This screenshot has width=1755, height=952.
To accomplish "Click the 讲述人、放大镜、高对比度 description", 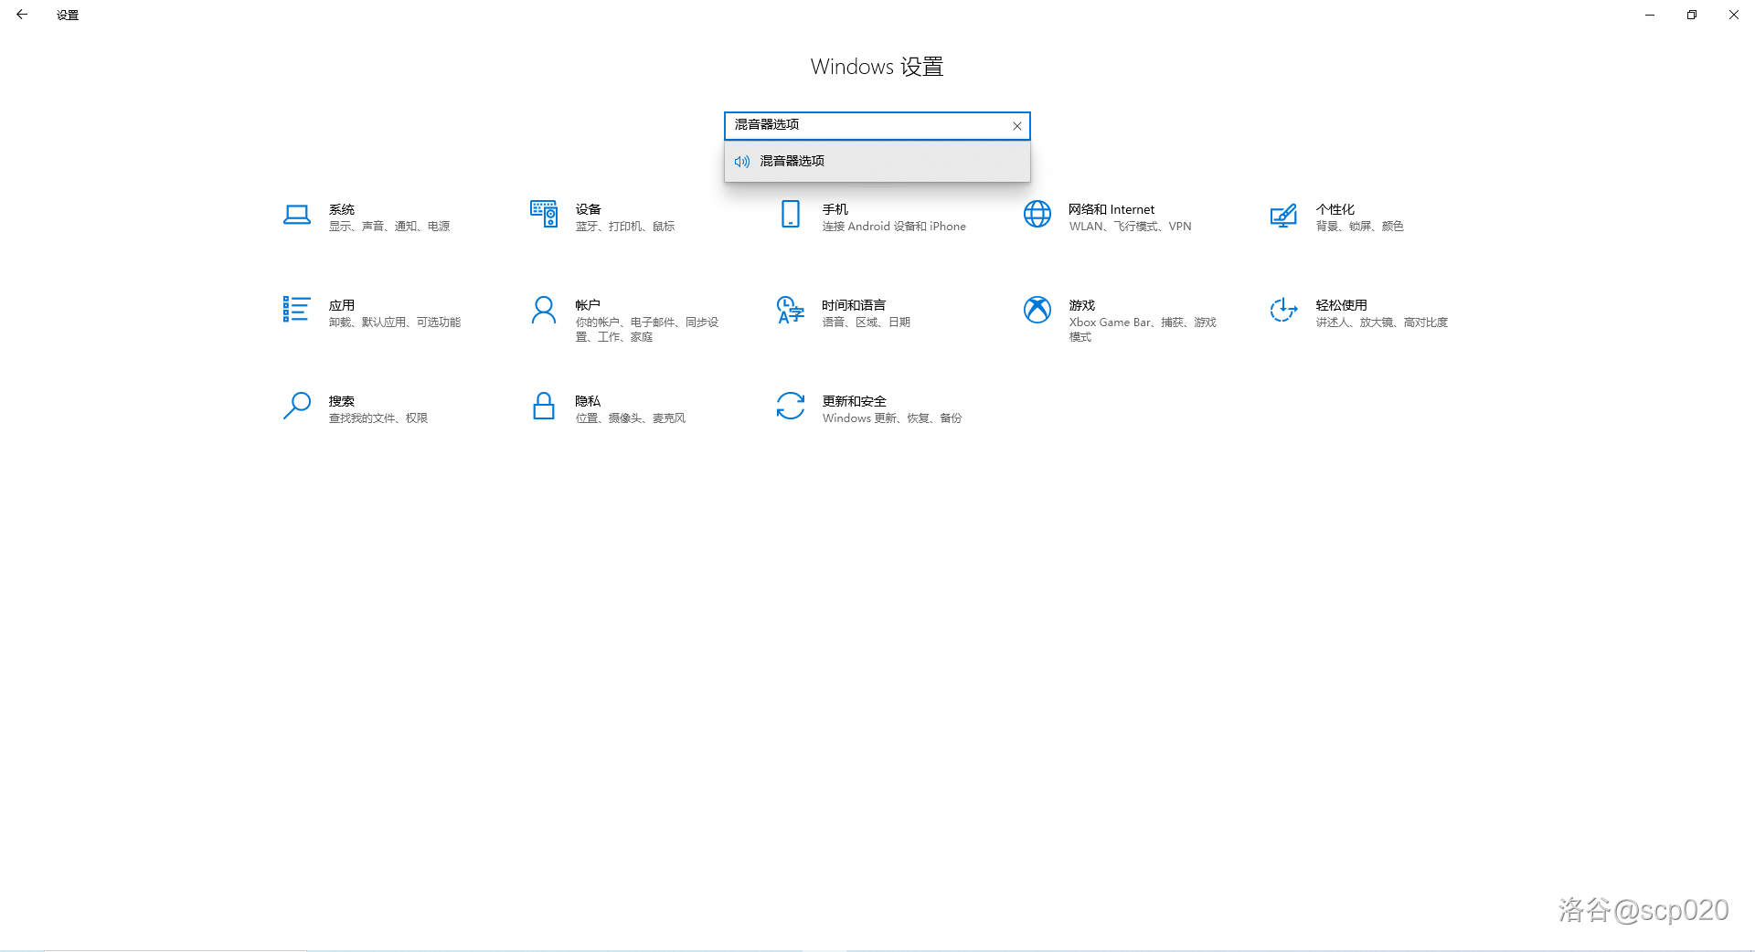I will point(1382,323).
